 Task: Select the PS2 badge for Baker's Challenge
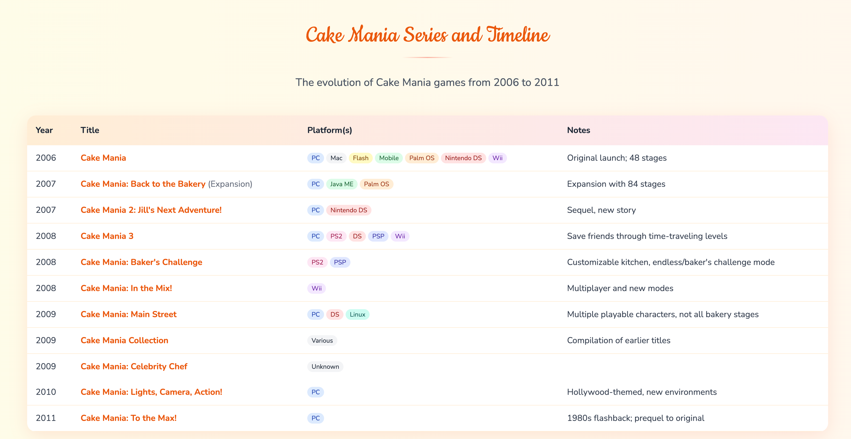pos(317,262)
